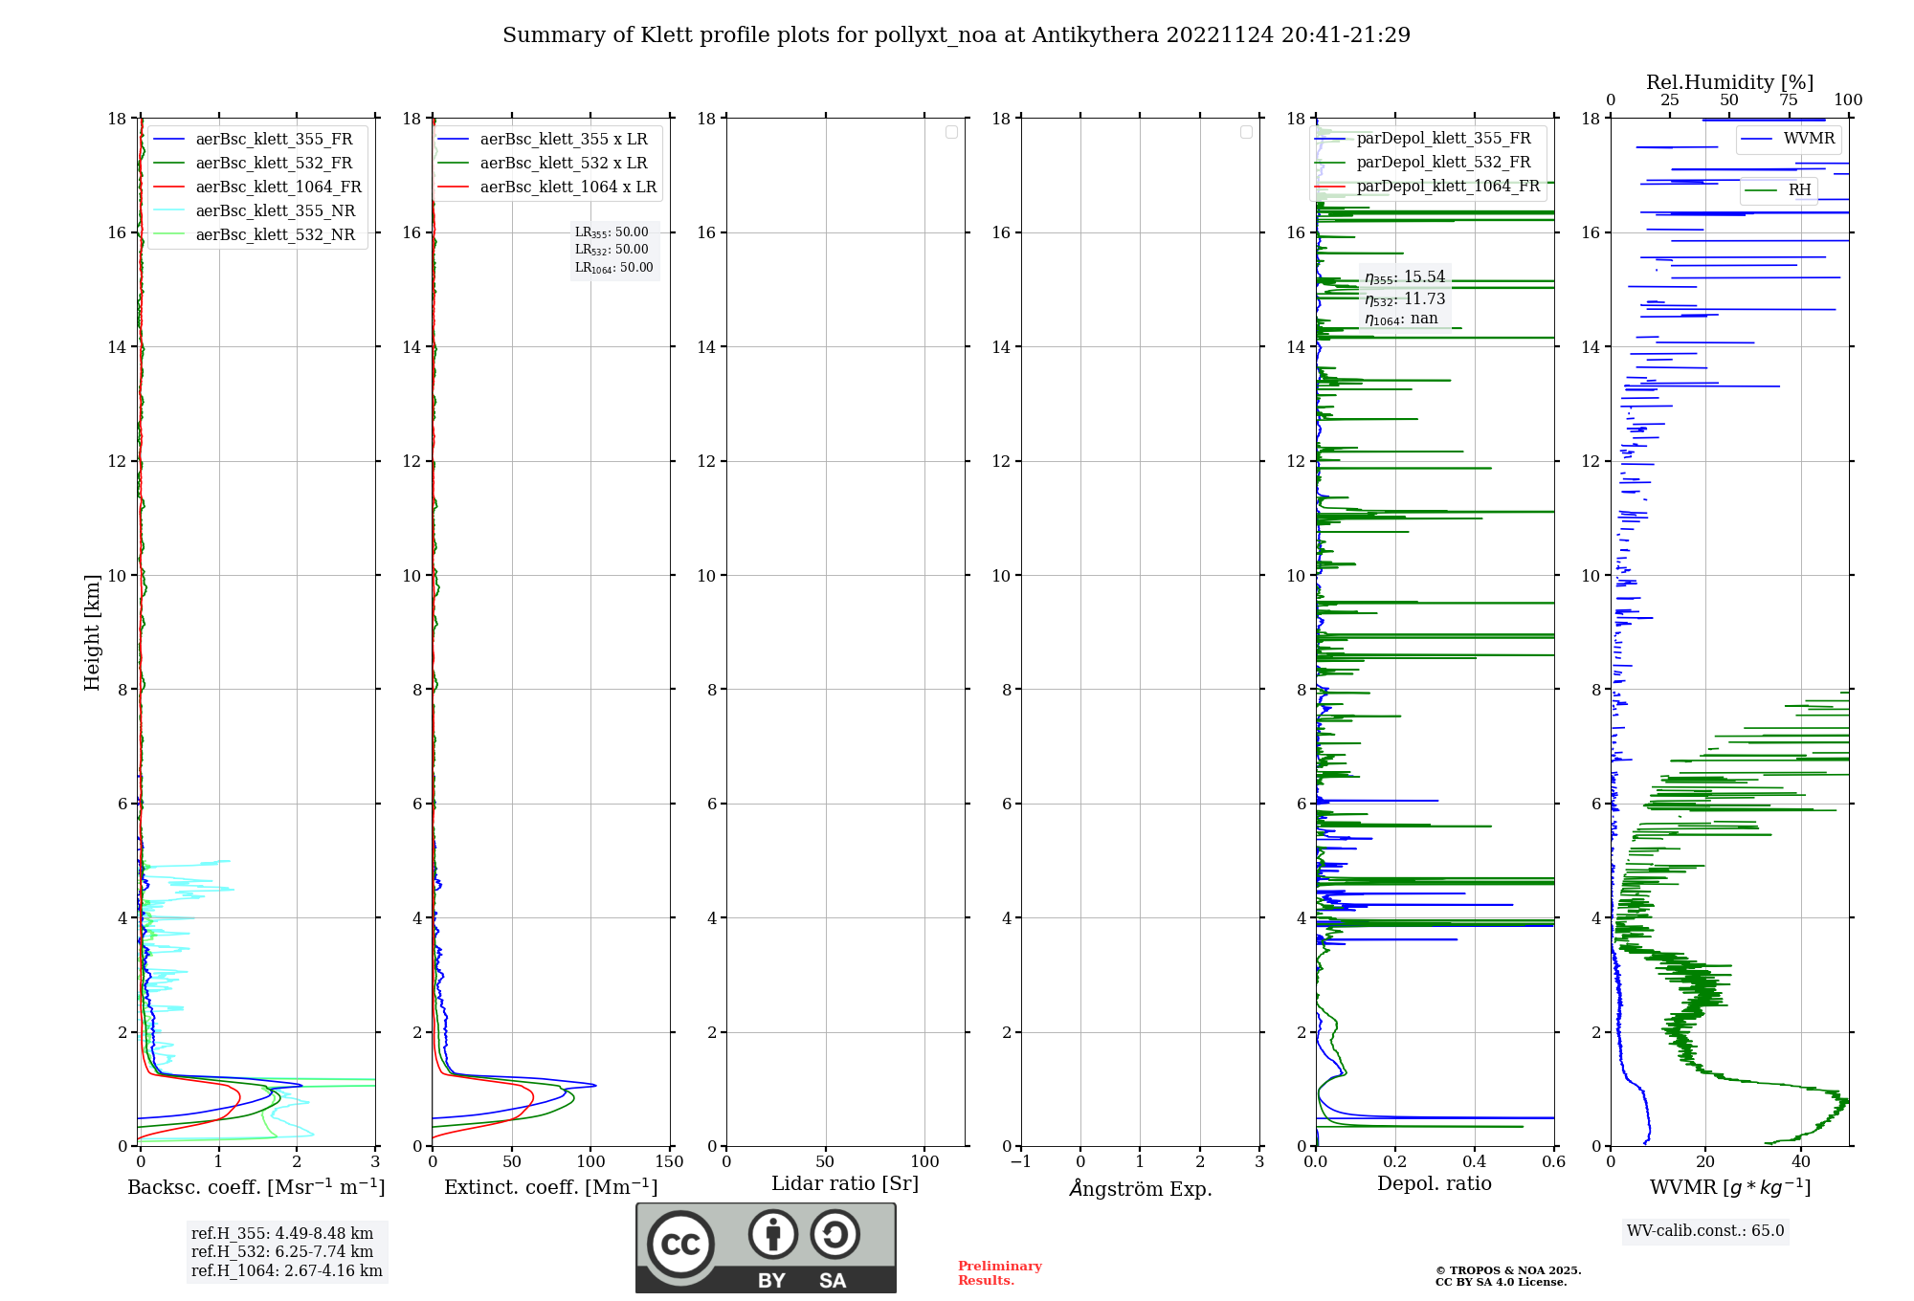The width and height of the screenshot is (1914, 1301).
Task: Click the red Preliminary Results notice
Action: click(x=1000, y=1273)
